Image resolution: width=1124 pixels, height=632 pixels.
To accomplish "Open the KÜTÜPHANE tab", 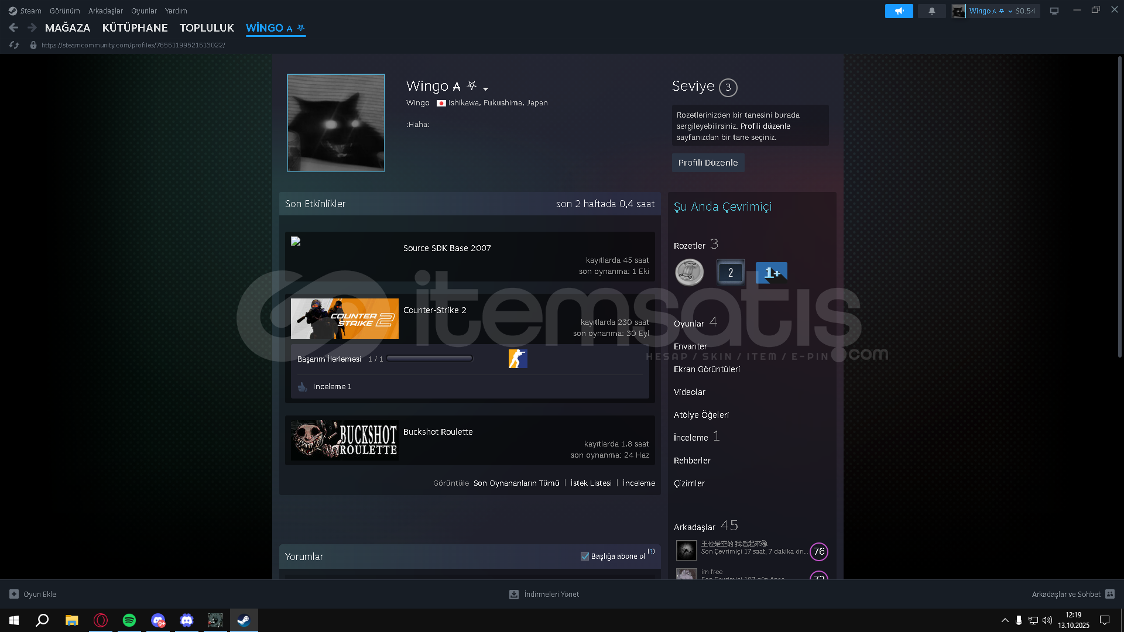I will pos(135,28).
